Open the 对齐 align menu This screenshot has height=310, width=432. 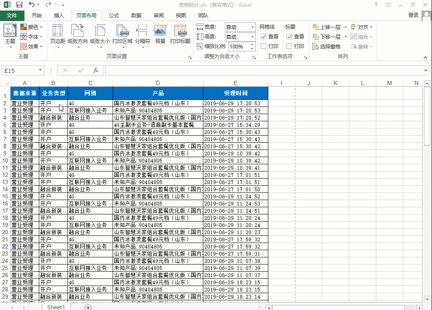point(362,27)
